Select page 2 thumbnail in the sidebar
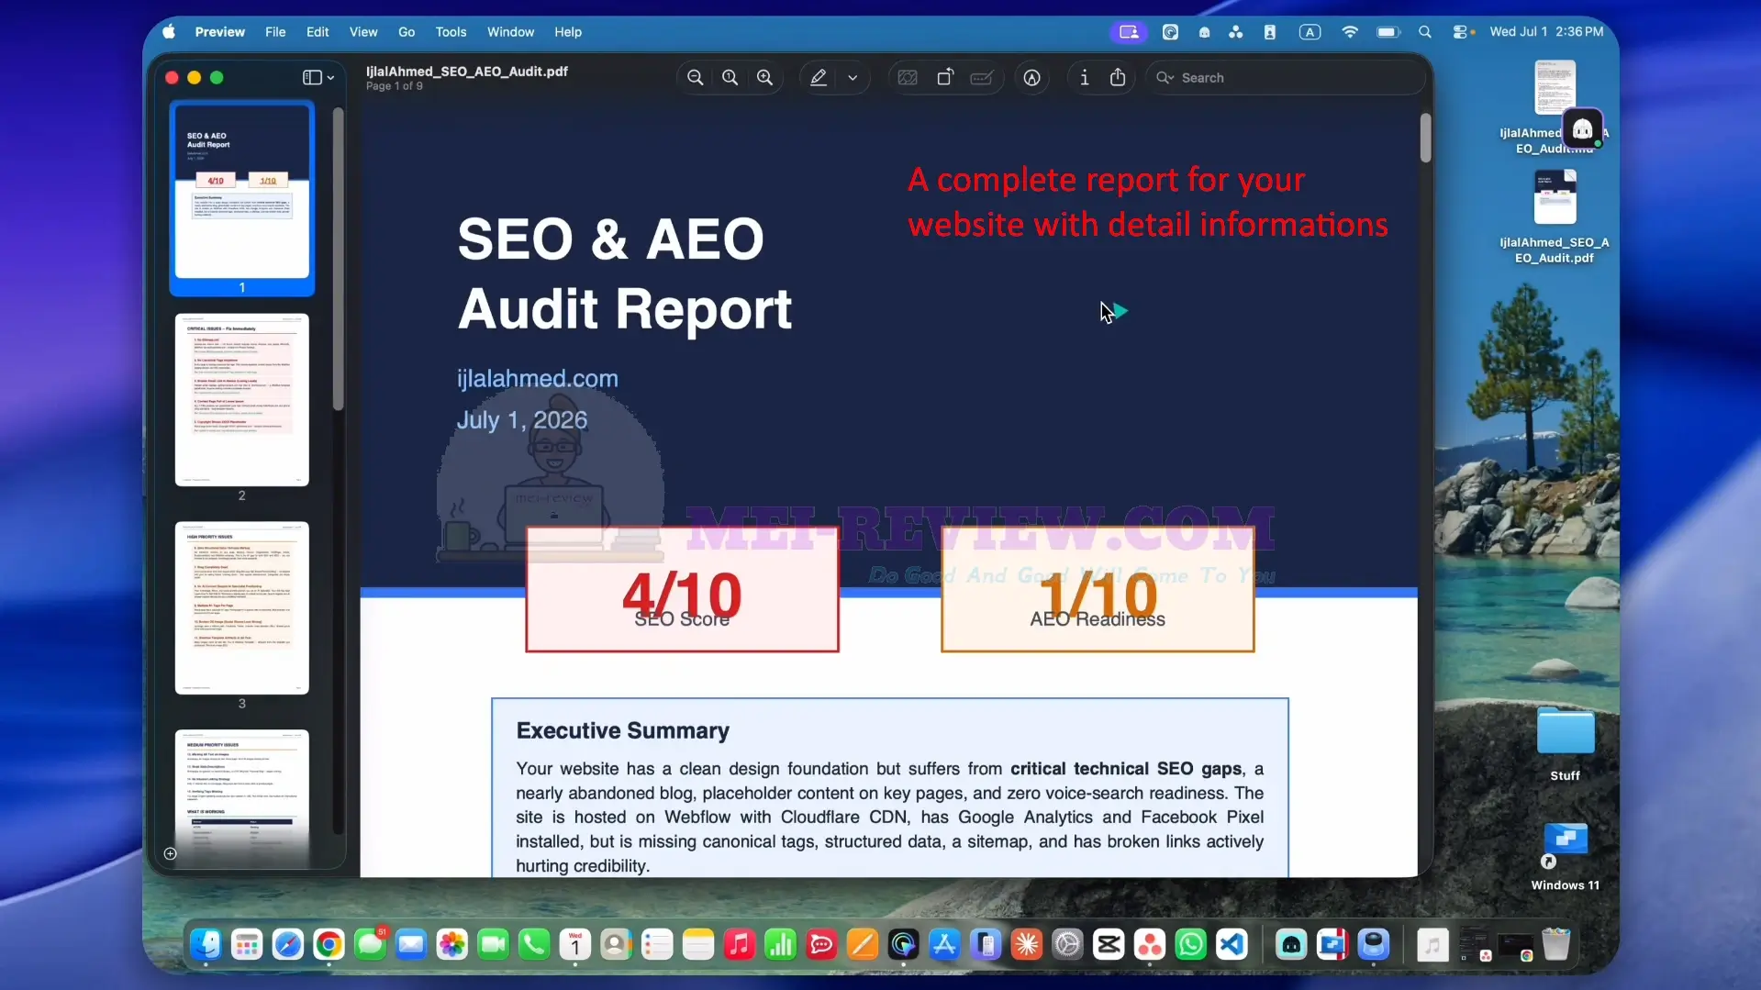This screenshot has height=990, width=1761. [x=242, y=400]
